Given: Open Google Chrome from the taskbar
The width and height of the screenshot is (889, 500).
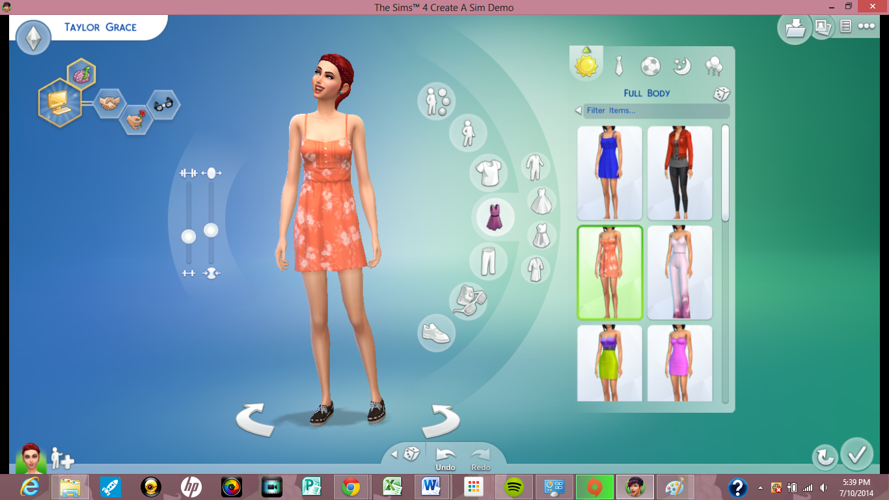Looking at the screenshot, I should pos(351,487).
